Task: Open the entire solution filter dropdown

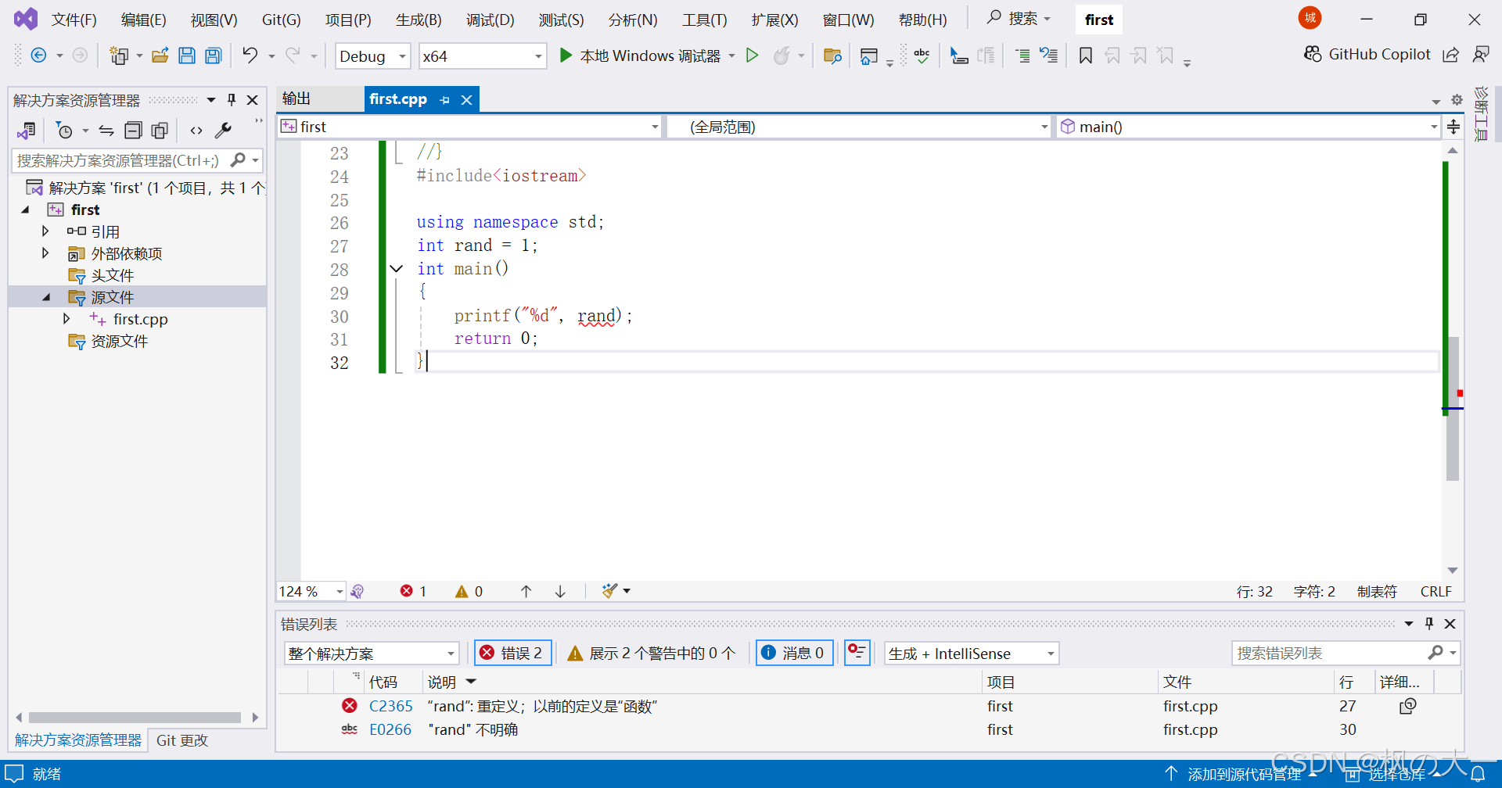Action: point(372,653)
